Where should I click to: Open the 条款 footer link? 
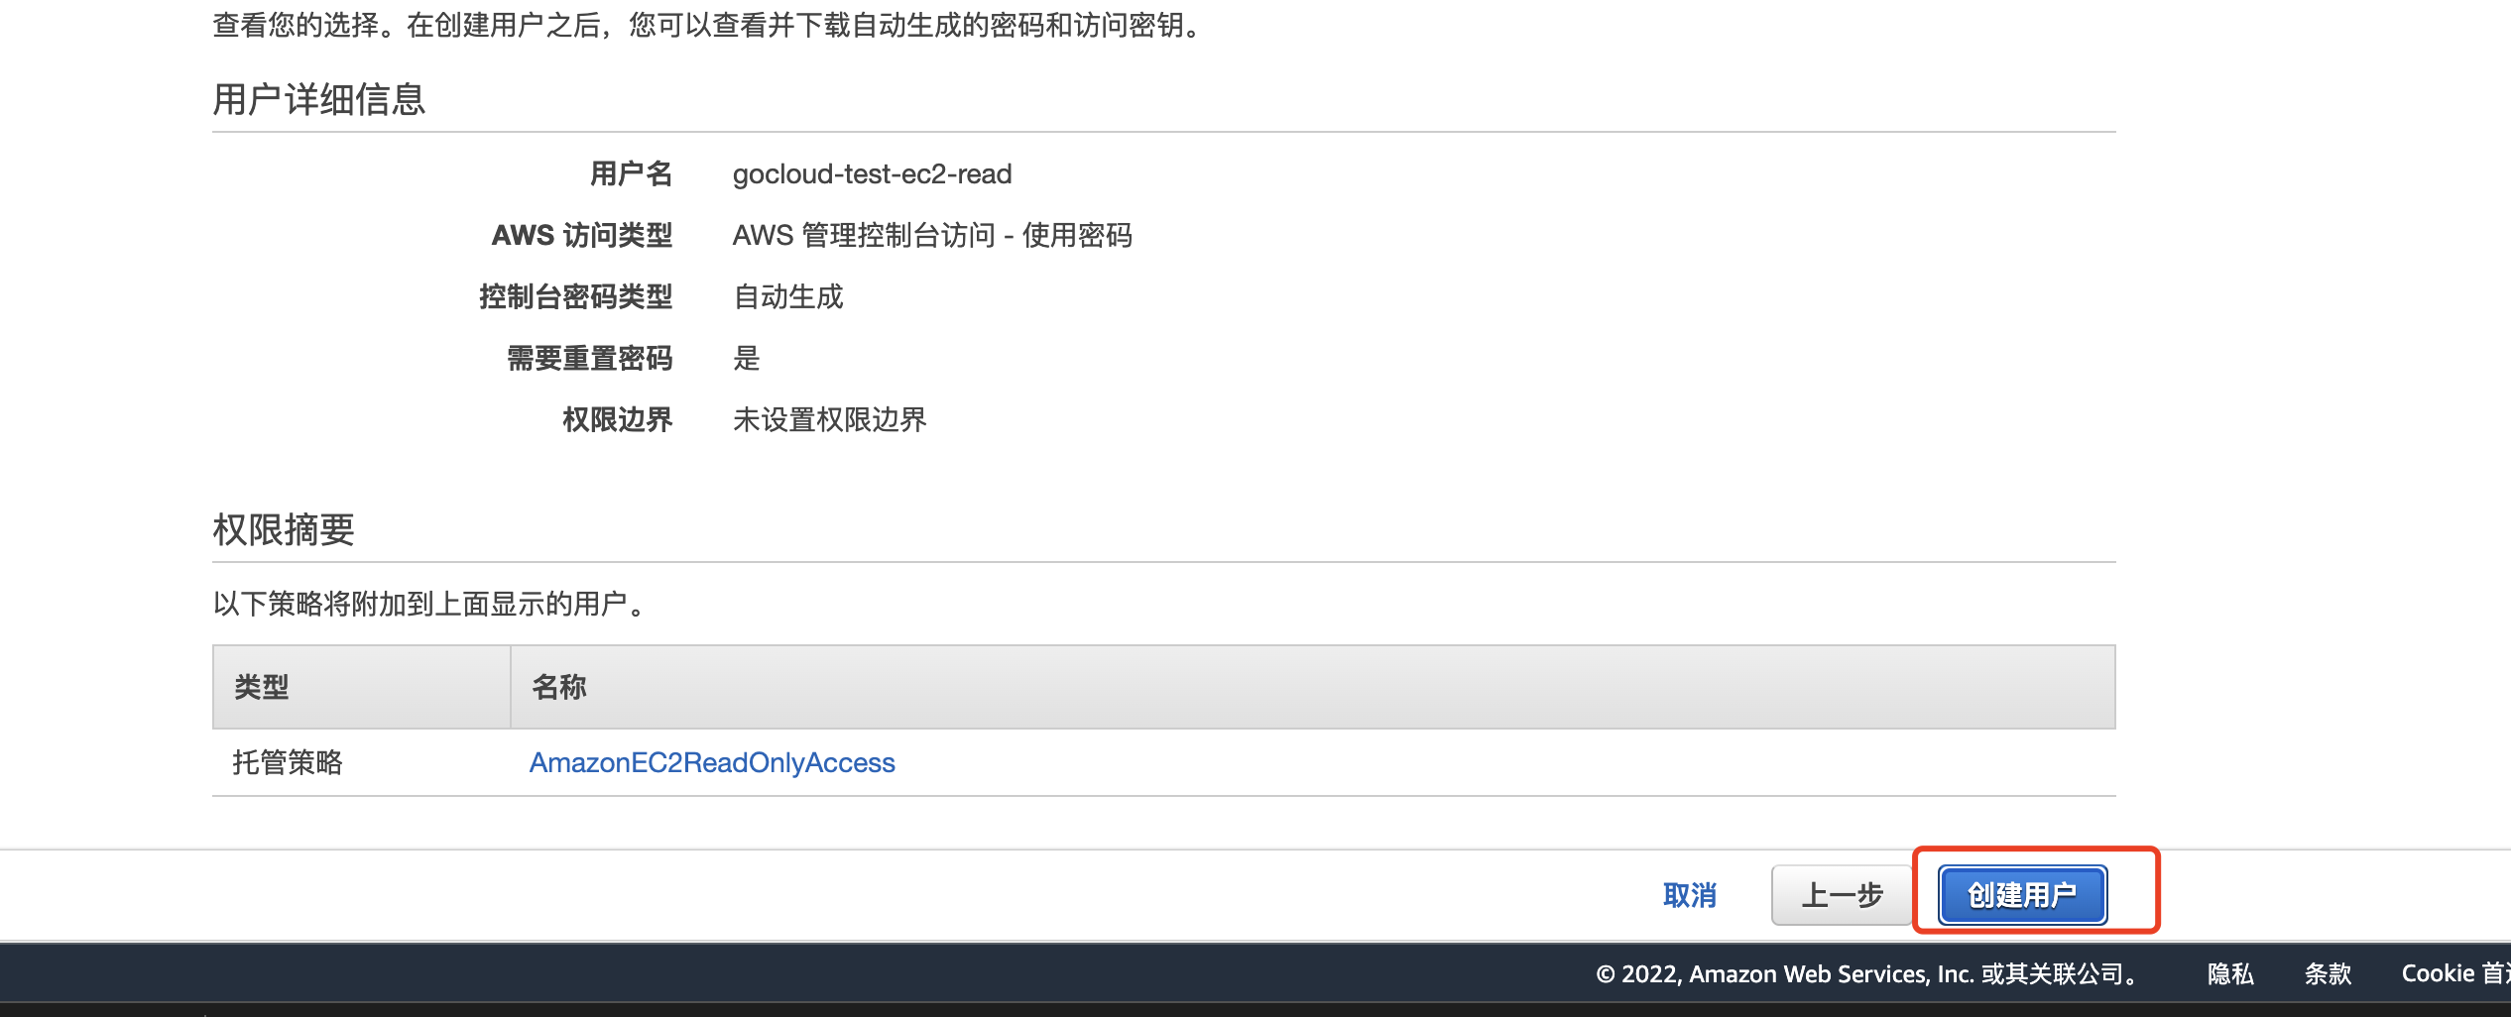[2328, 973]
